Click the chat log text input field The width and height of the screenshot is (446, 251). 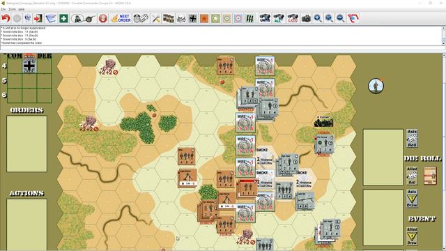point(221,48)
